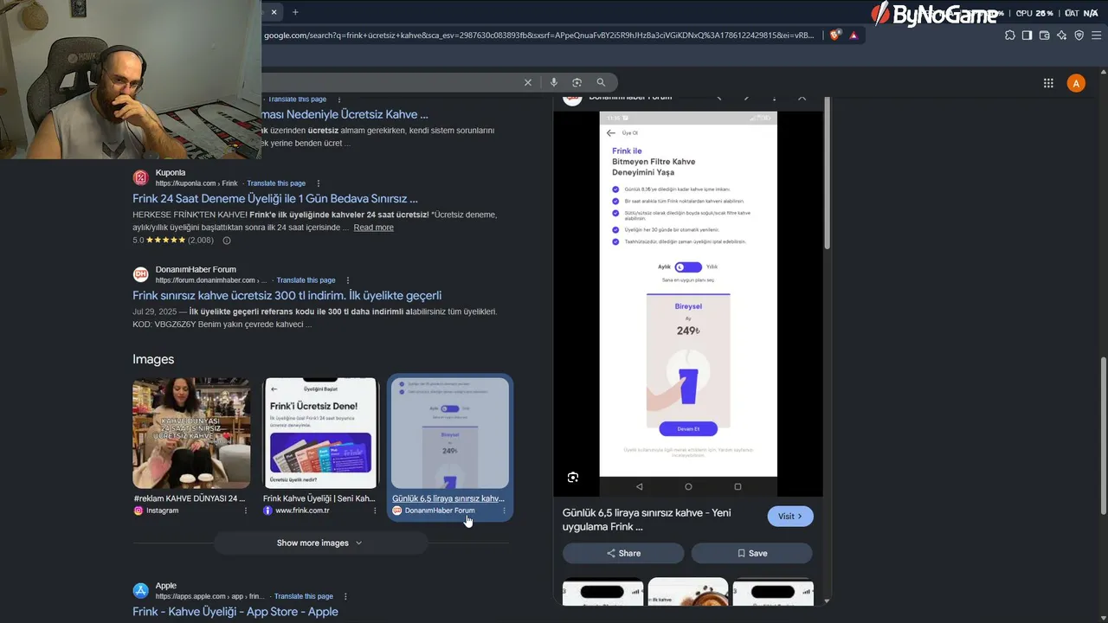Image resolution: width=1108 pixels, height=623 pixels.
Task: Open more options for DonanımHaber Forum result
Action: coord(348,280)
